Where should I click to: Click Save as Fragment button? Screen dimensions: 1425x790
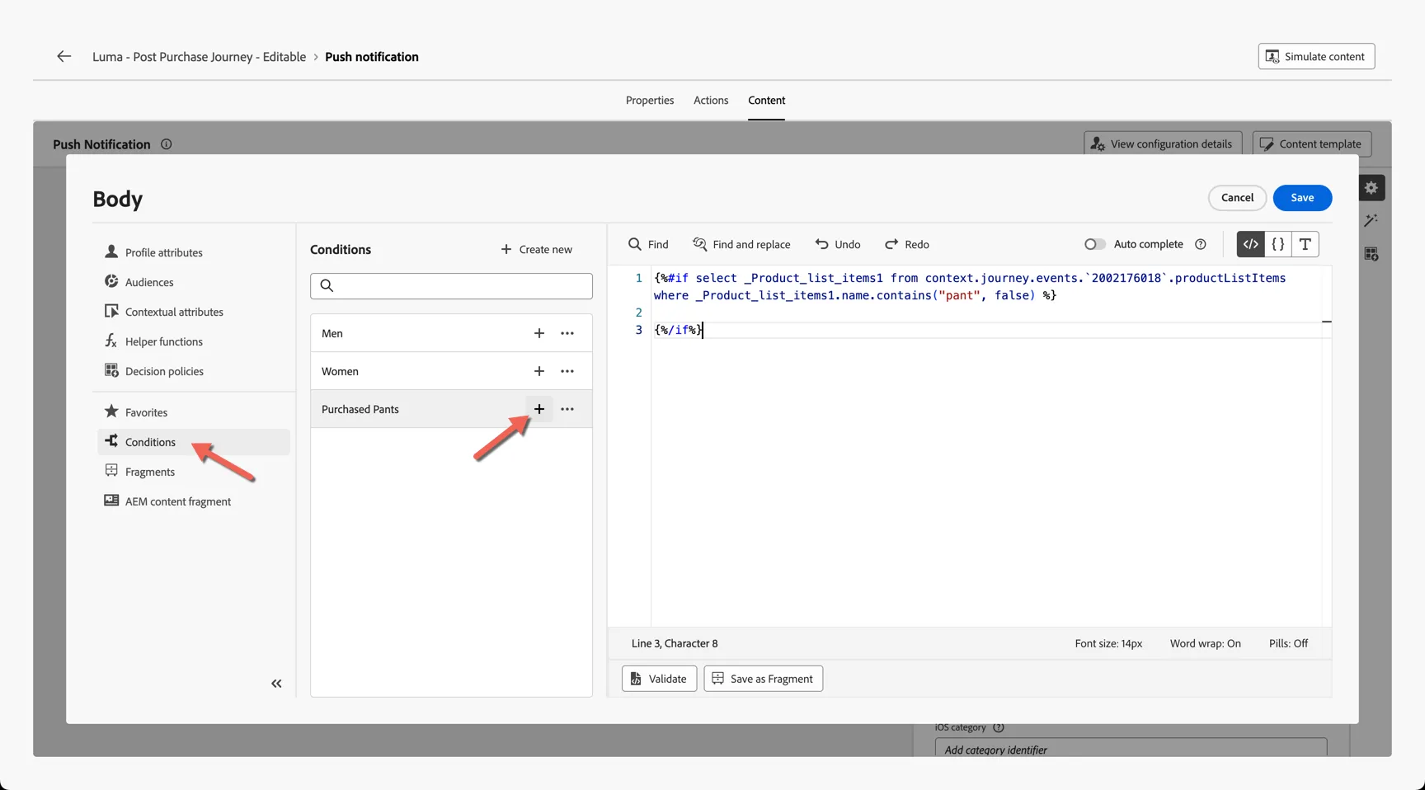[x=763, y=679]
